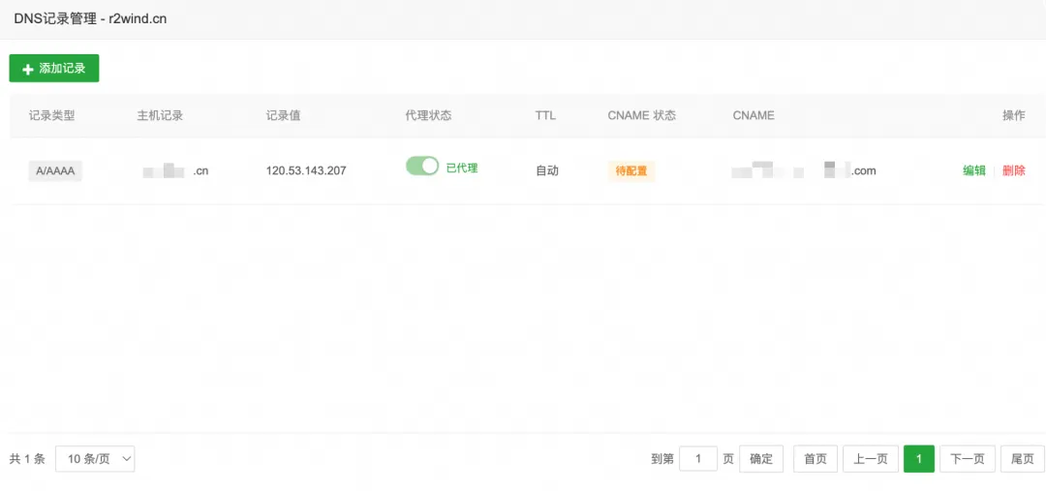This screenshot has width=1046, height=491.
Task: Select page 1 in the pagination
Action: 919,459
